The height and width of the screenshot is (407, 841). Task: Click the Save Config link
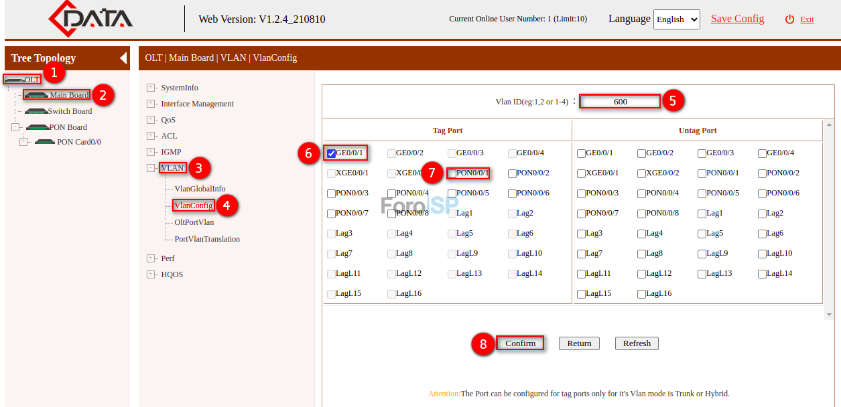pos(737,19)
